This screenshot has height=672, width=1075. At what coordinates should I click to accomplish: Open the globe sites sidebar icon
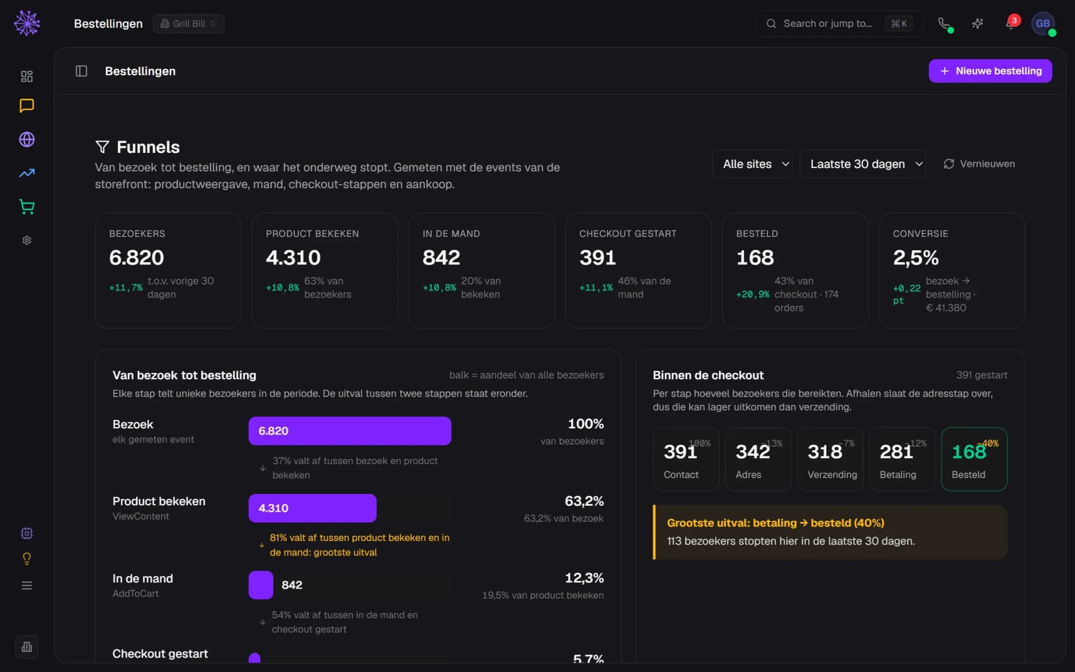pyautogui.click(x=27, y=139)
